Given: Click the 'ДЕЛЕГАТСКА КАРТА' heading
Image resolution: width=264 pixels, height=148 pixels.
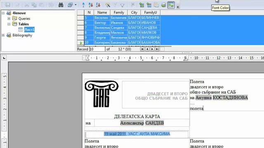Looking at the screenshot, I should click(137, 116).
